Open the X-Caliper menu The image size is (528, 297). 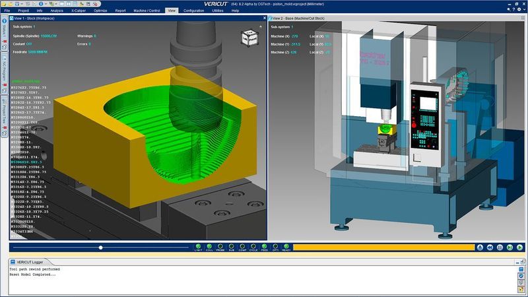[x=79, y=11]
